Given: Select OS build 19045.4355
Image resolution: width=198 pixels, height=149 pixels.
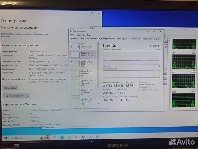Looking at the screenshot, I should coord(35,121).
